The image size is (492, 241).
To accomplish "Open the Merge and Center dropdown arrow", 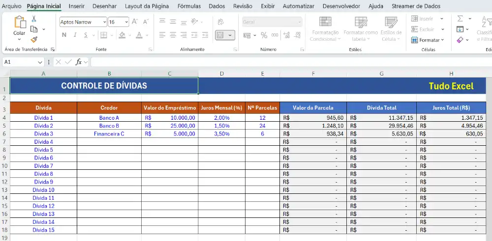I will click(x=230, y=35).
